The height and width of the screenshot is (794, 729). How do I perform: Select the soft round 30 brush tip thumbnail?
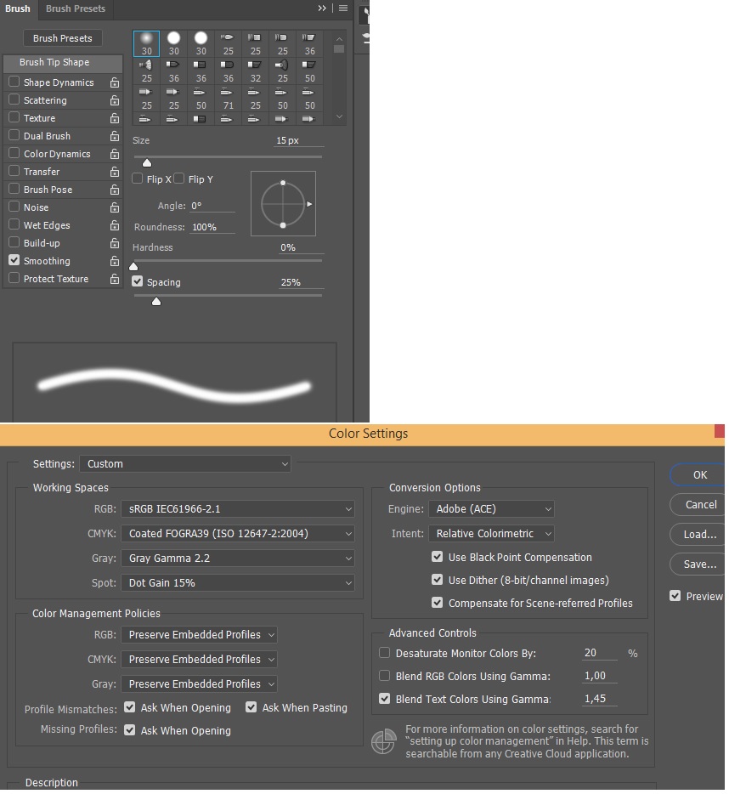146,43
